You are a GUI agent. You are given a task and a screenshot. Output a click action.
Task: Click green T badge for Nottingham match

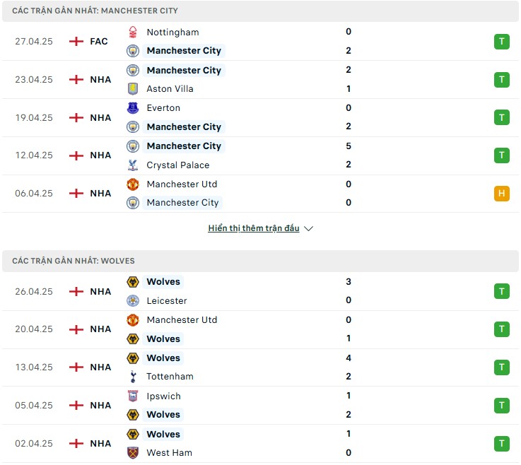(x=501, y=41)
